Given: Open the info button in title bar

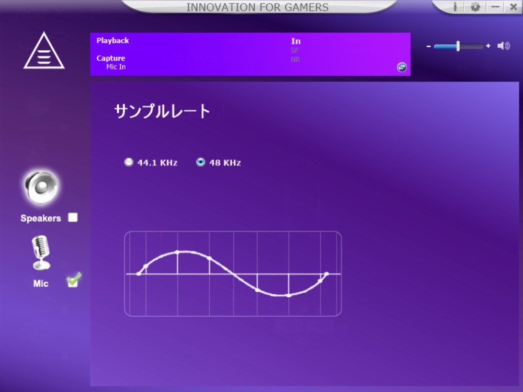Looking at the screenshot, I should click(x=454, y=7).
